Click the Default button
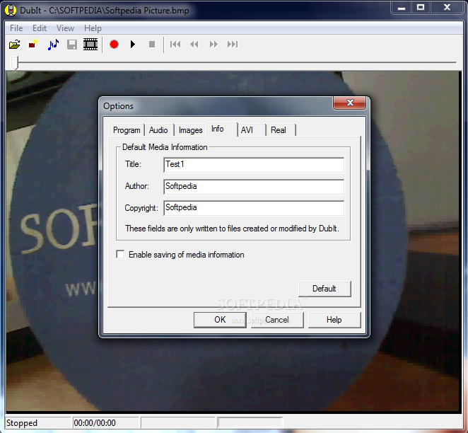This screenshot has width=468, height=433. pyautogui.click(x=324, y=289)
